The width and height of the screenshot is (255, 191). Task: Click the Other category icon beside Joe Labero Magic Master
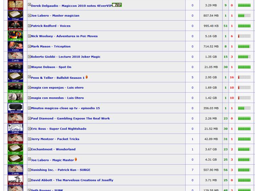(x=16, y=160)
